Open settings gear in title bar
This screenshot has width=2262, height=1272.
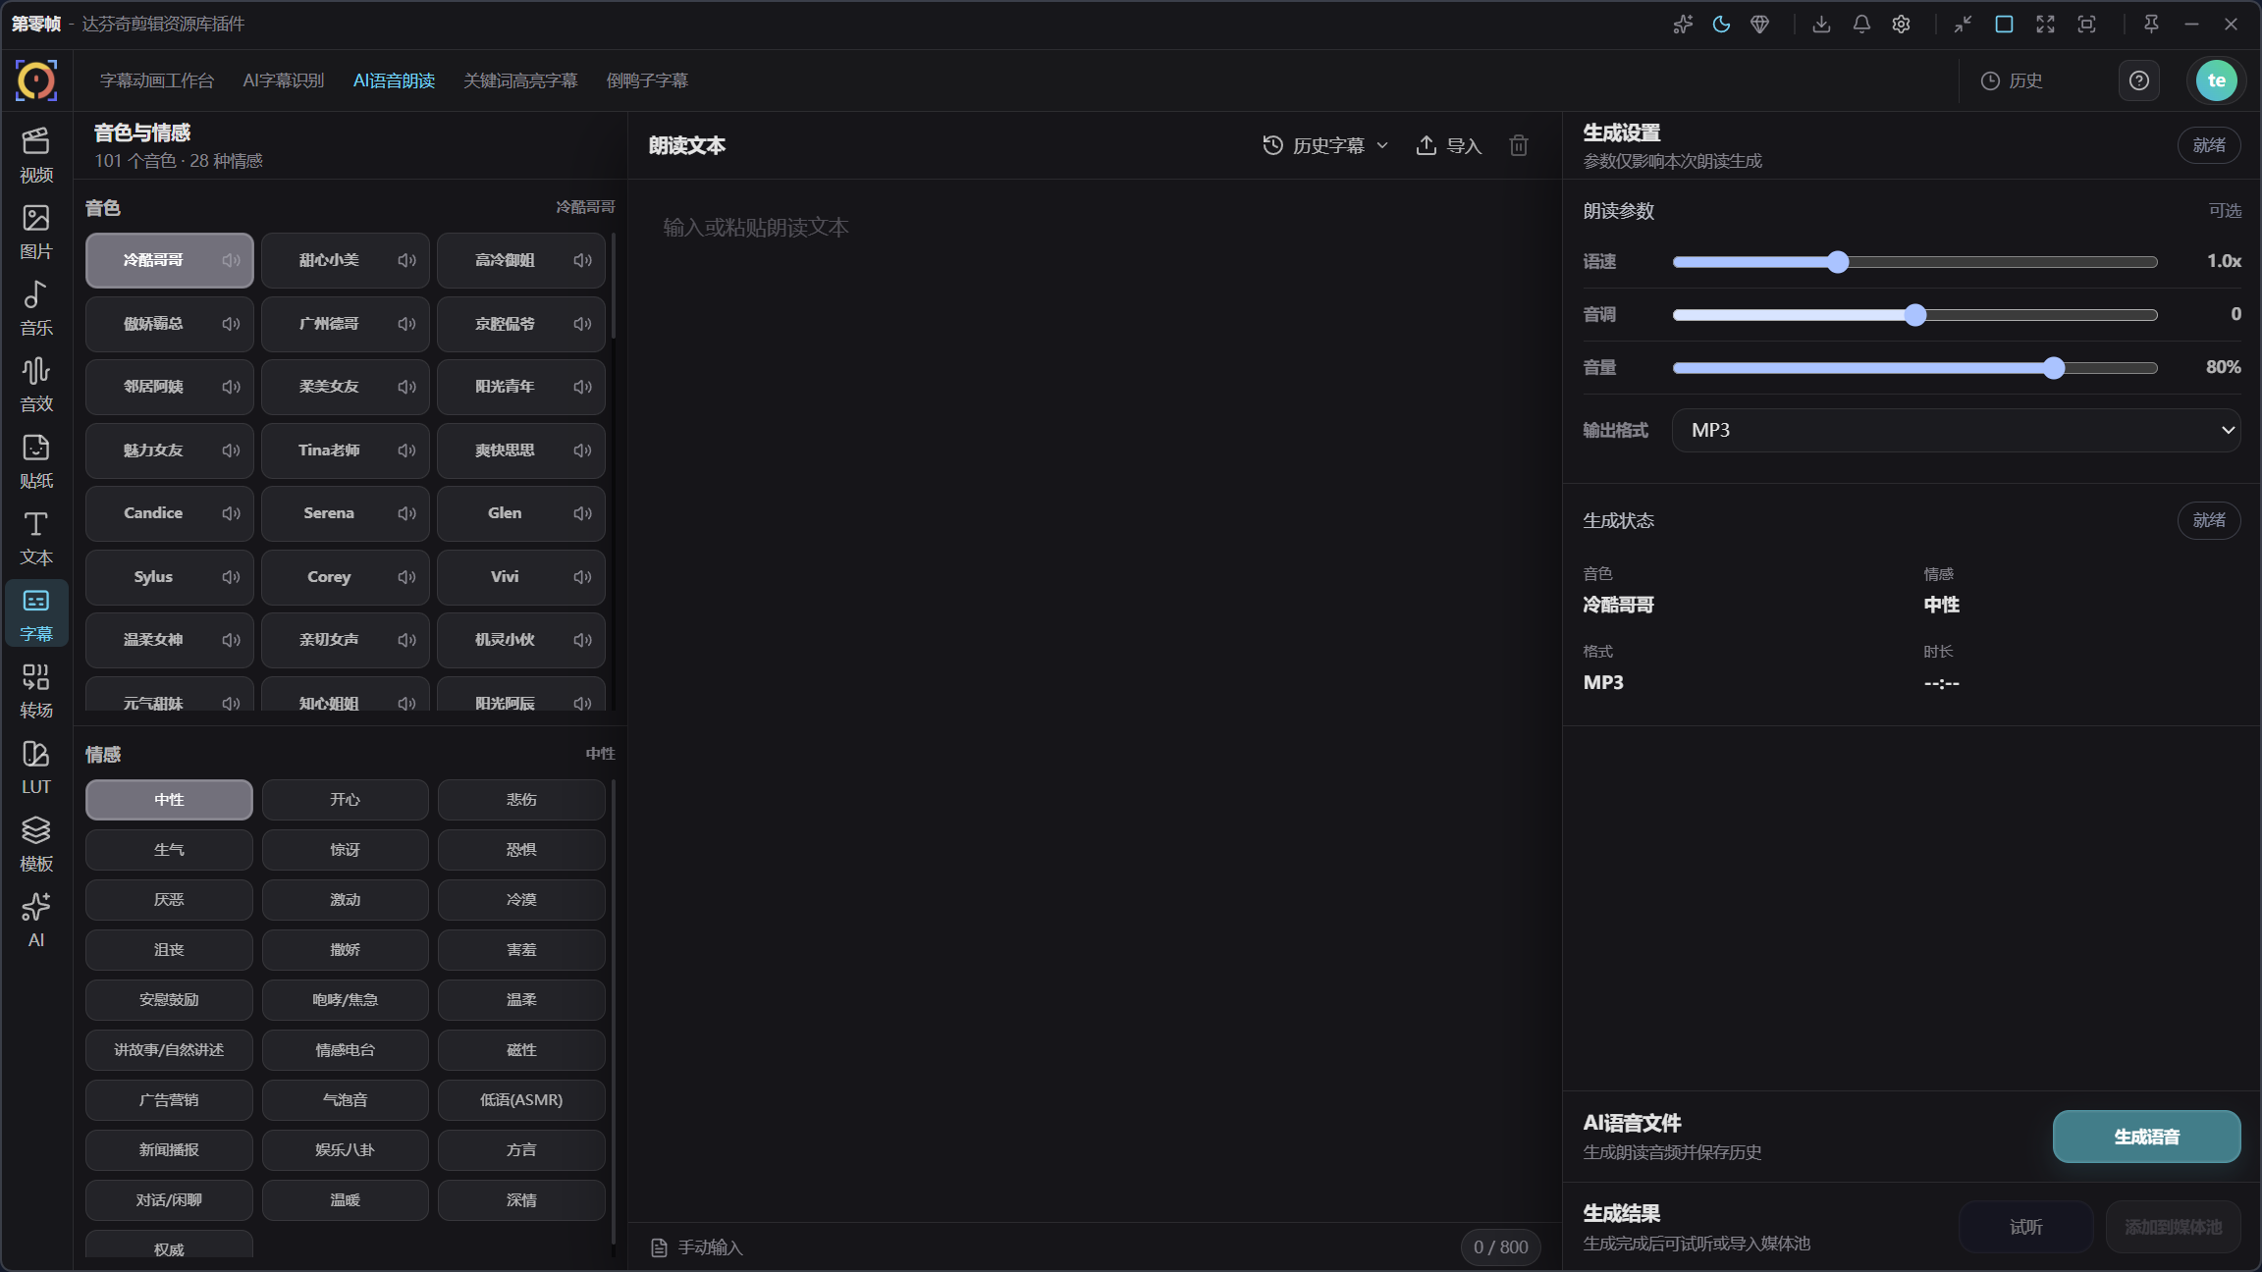(1902, 25)
